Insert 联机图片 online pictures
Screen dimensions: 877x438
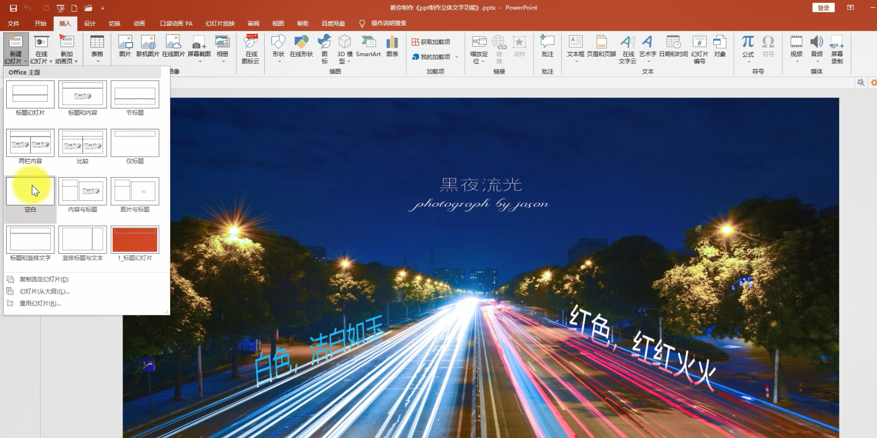[x=148, y=47]
